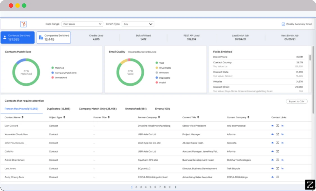The height and width of the screenshot is (191, 316).
Task: Open John Mountzouris's LinkedIn link
Action: coord(283,143)
